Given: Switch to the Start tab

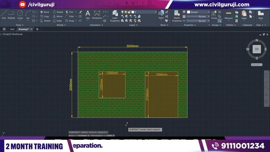Looking at the screenshot, I should [12, 29].
